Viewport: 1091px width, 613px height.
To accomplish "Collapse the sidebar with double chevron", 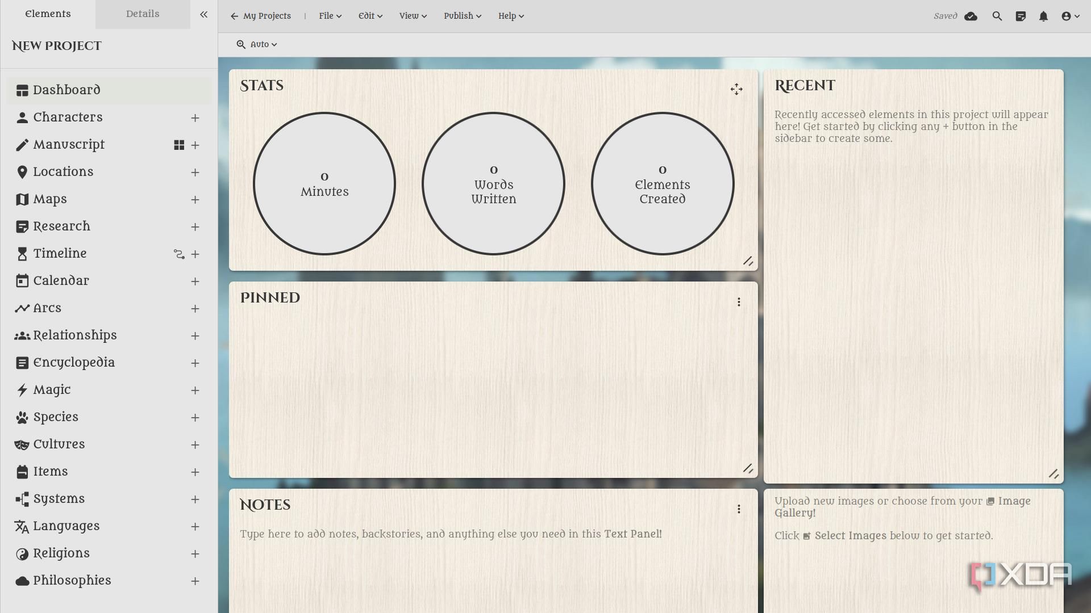I will 203,15.
